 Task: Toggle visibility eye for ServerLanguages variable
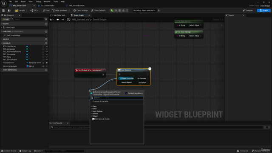pyautogui.click(x=47, y=66)
